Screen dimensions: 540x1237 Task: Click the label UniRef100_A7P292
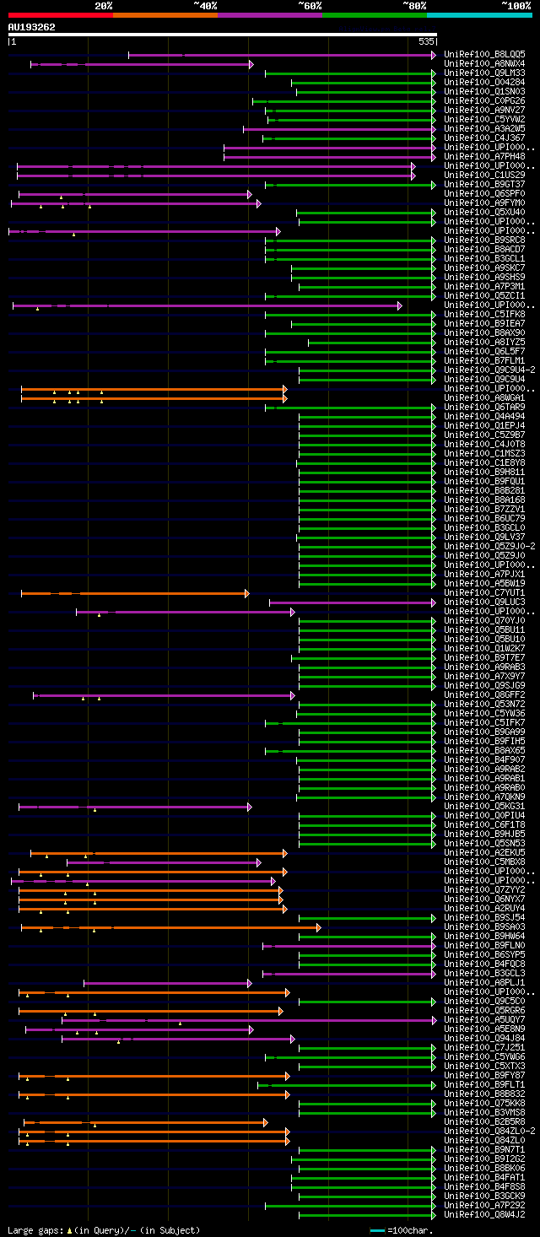(484, 1206)
